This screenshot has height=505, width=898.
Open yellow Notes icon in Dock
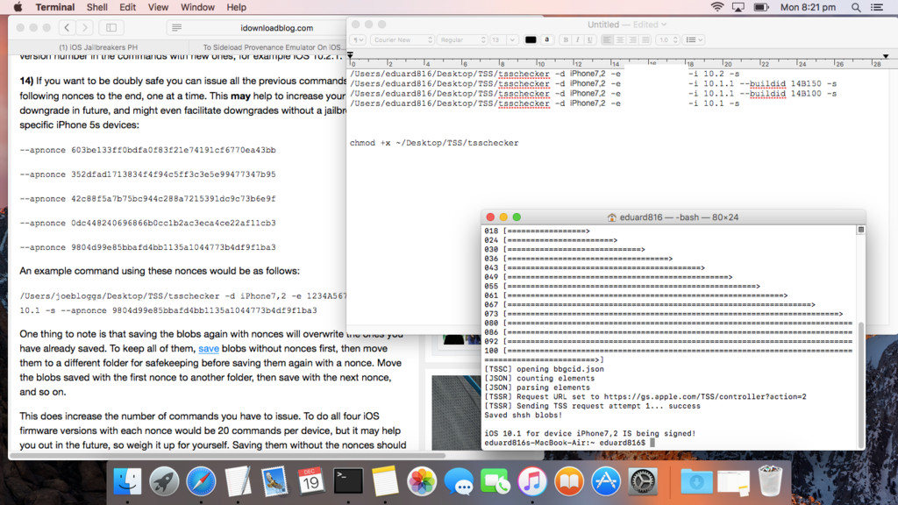[385, 481]
